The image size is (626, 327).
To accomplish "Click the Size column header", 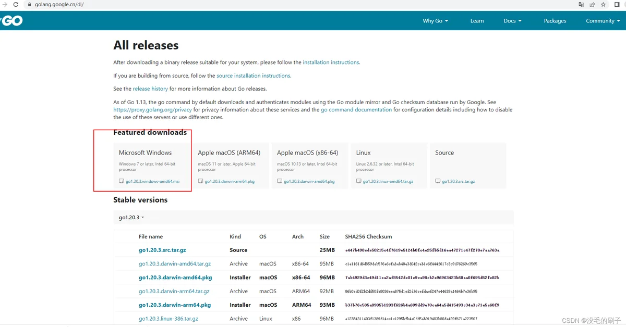I will point(324,236).
